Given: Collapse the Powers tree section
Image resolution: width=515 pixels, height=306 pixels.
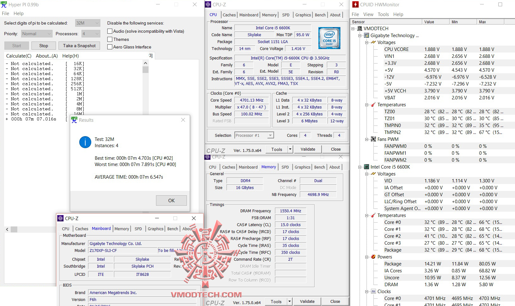Looking at the screenshot, I should pos(367,257).
